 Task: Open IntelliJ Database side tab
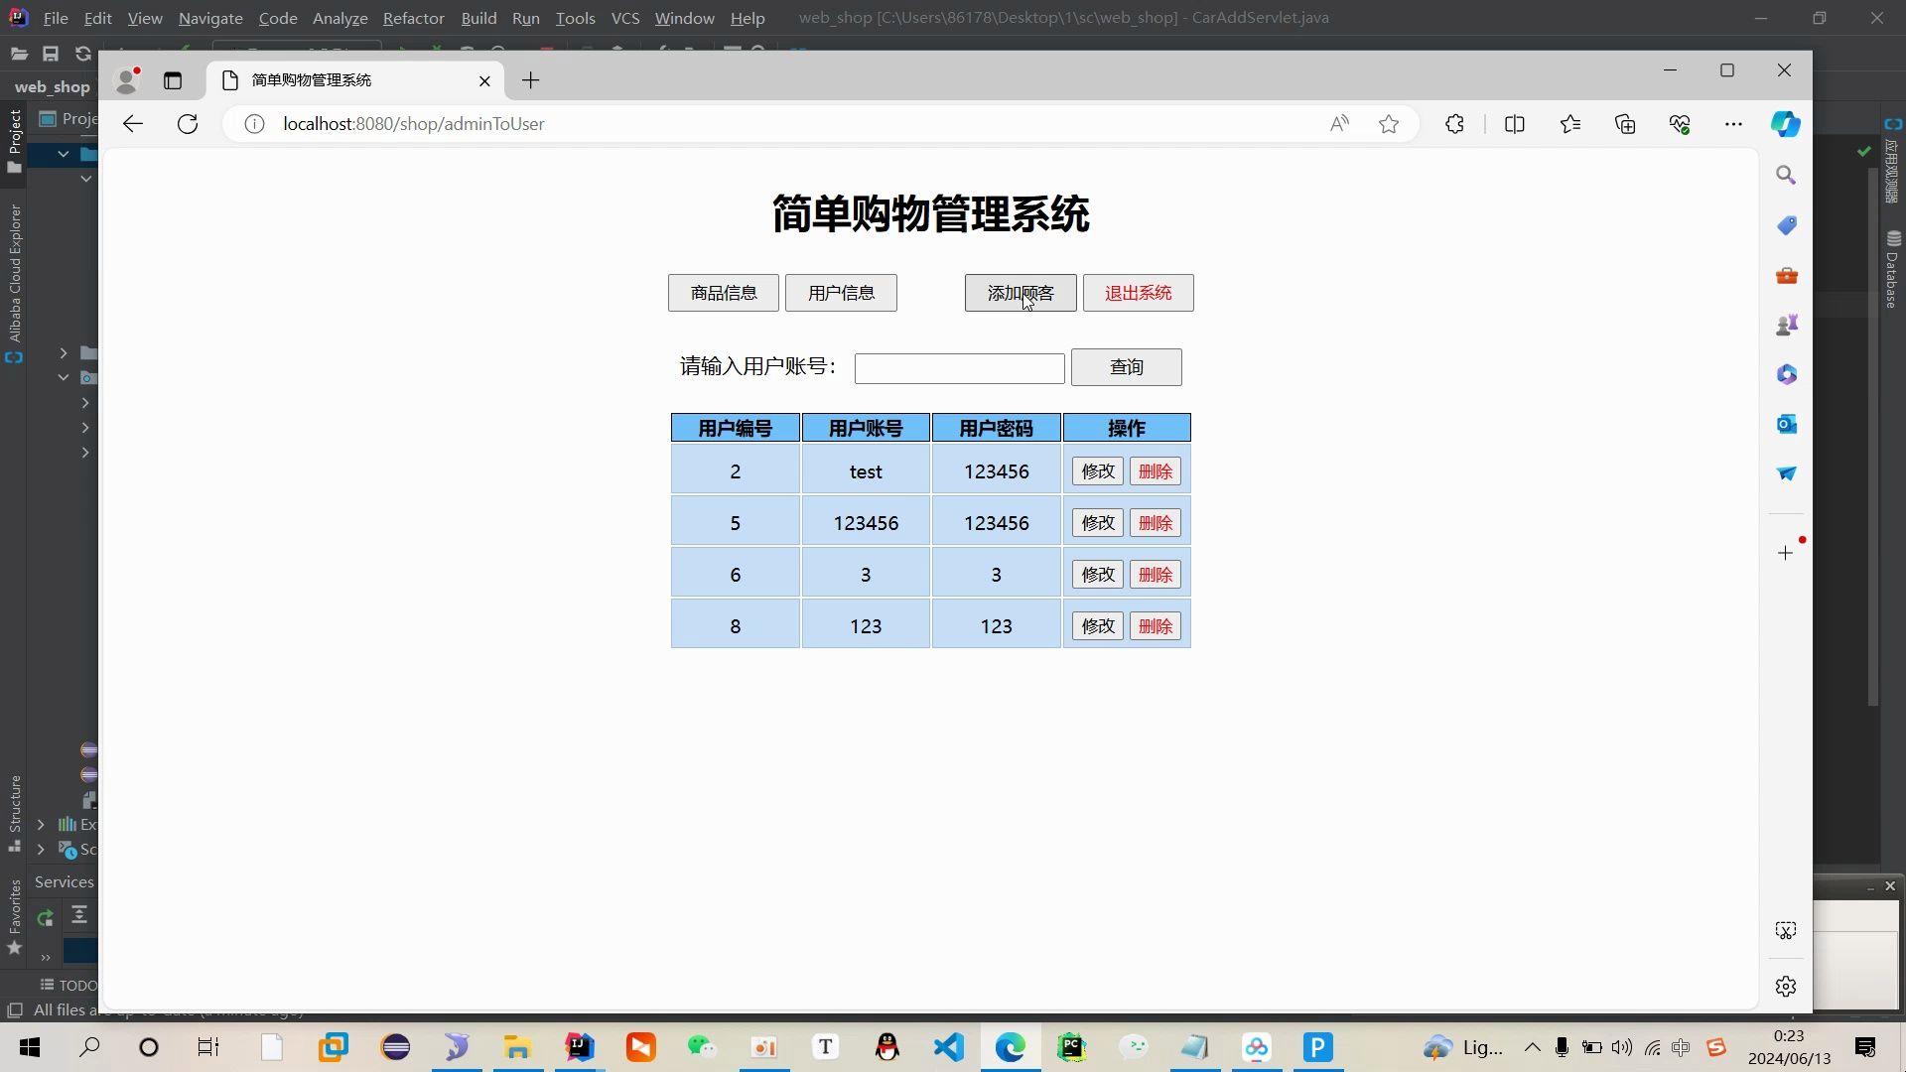coord(1893,270)
